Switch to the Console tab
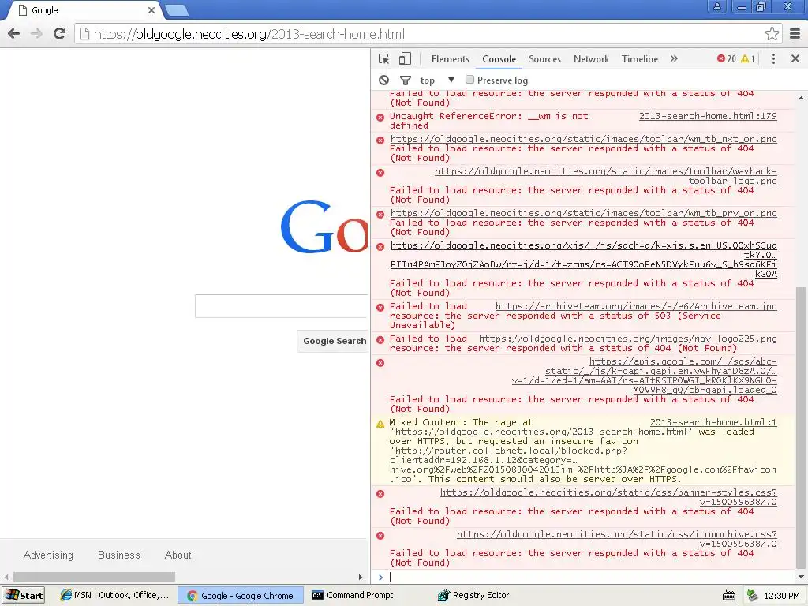This screenshot has height=606, width=808. (499, 58)
